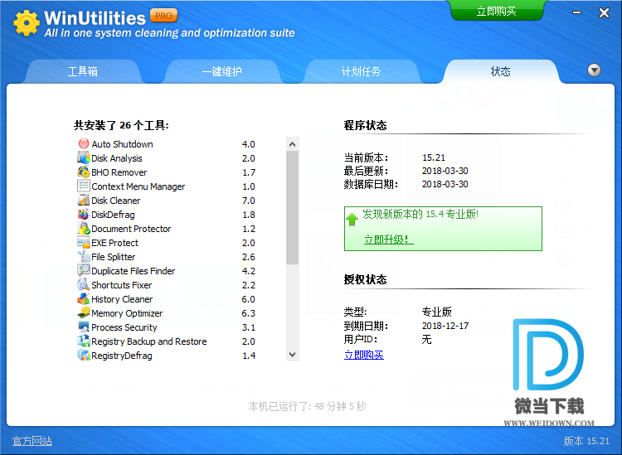The image size is (622, 455).
Task: Select the Shortcuts Fixer list entry
Action: click(x=167, y=284)
